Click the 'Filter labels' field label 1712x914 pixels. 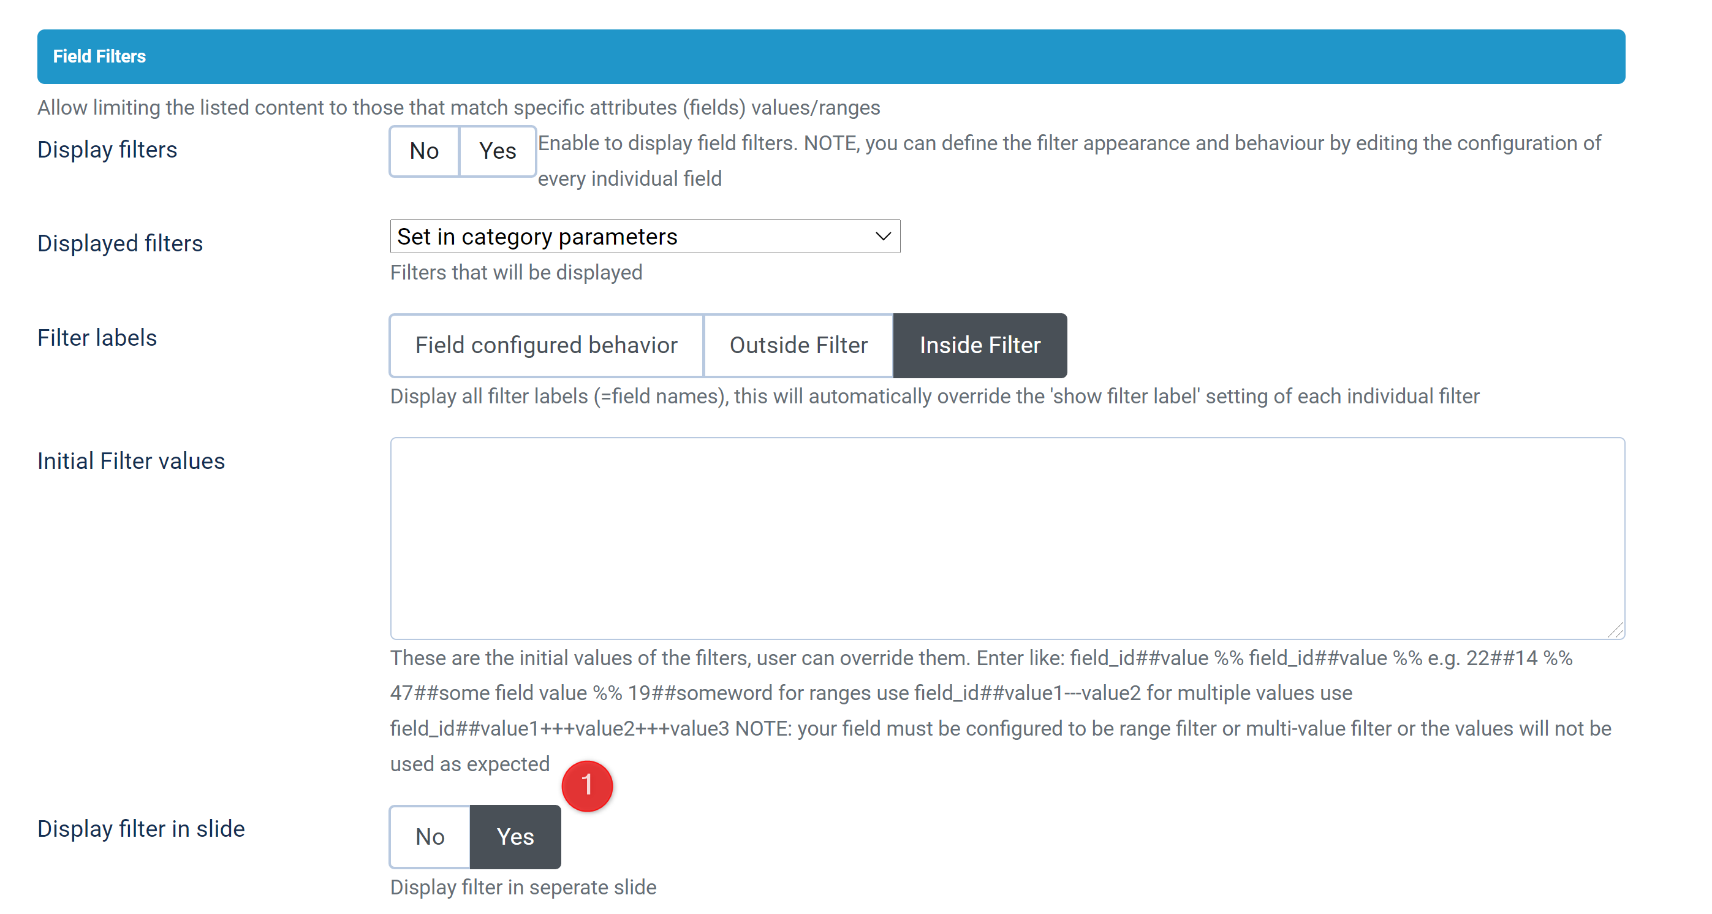(x=97, y=338)
